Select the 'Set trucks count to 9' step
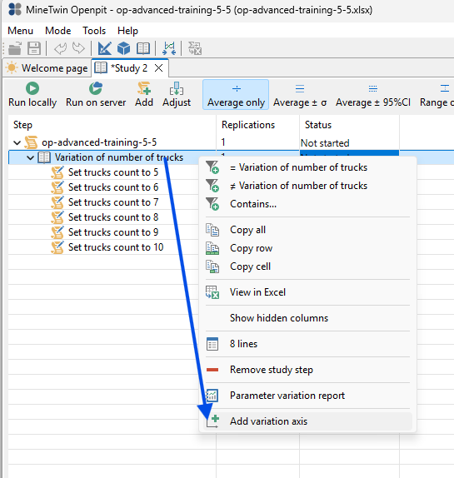This screenshot has height=478, width=454. tap(113, 232)
